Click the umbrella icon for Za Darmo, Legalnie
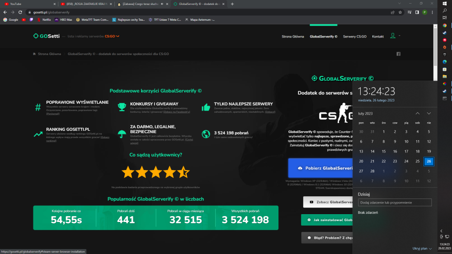The image size is (452, 254). [x=122, y=134]
